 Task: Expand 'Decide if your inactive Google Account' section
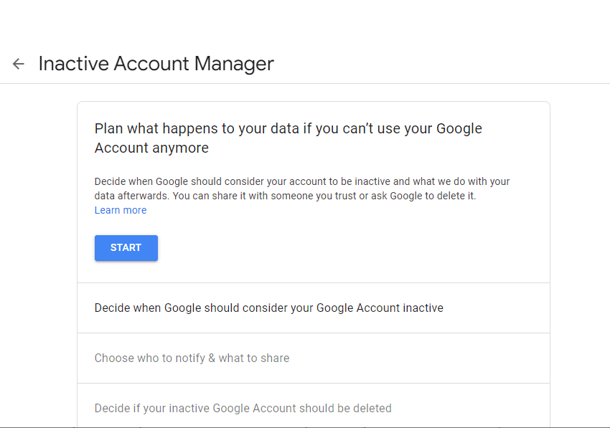(x=243, y=409)
